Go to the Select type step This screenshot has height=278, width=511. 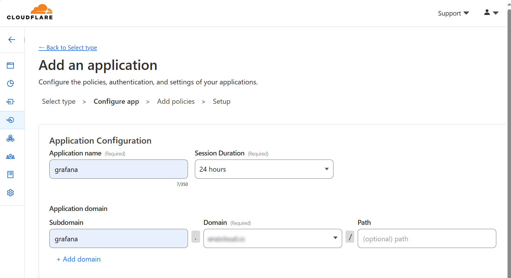pos(59,101)
